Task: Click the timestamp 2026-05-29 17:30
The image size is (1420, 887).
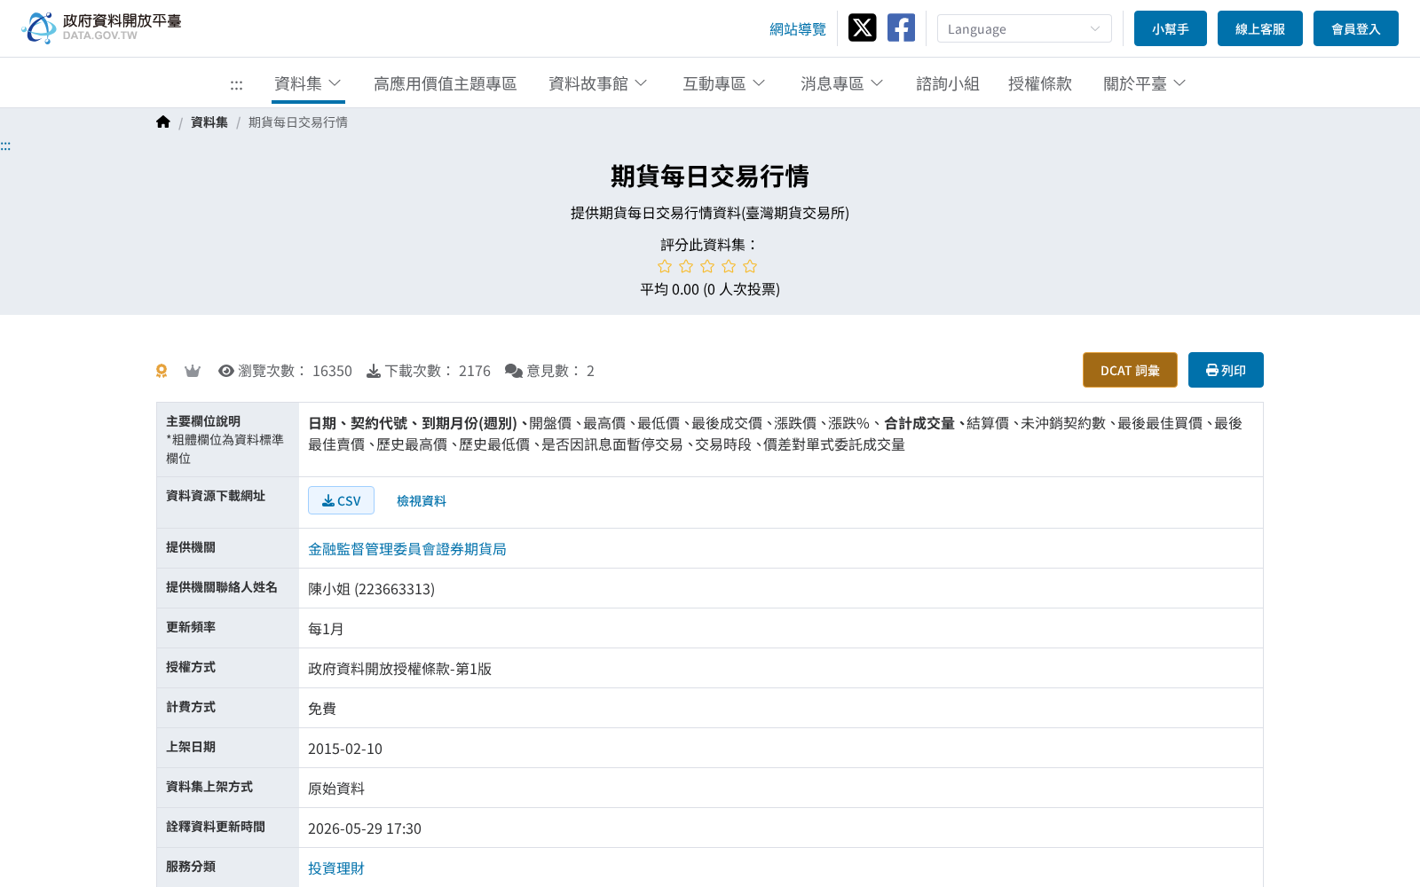Action: (x=365, y=828)
